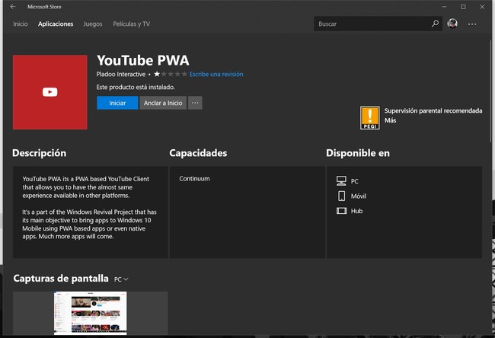The height and width of the screenshot is (338, 495).
Task: Open the Más link under parental supervision
Action: point(390,120)
